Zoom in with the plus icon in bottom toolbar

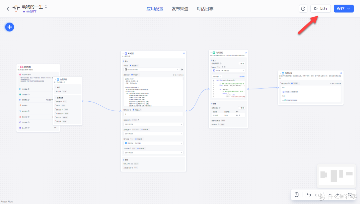(x=338, y=195)
